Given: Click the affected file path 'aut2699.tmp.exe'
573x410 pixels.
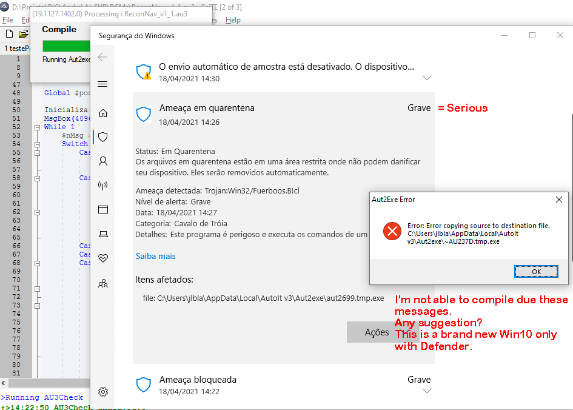Looking at the screenshot, I should pyautogui.click(x=270, y=298).
